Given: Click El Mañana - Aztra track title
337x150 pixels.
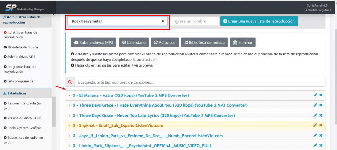Looking at the screenshot, I should pyautogui.click(x=131, y=96).
